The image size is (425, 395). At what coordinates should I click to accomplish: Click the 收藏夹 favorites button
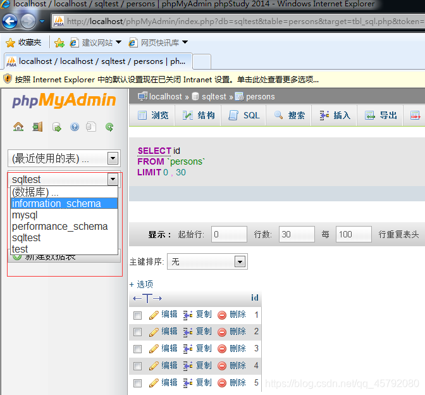pos(23,42)
